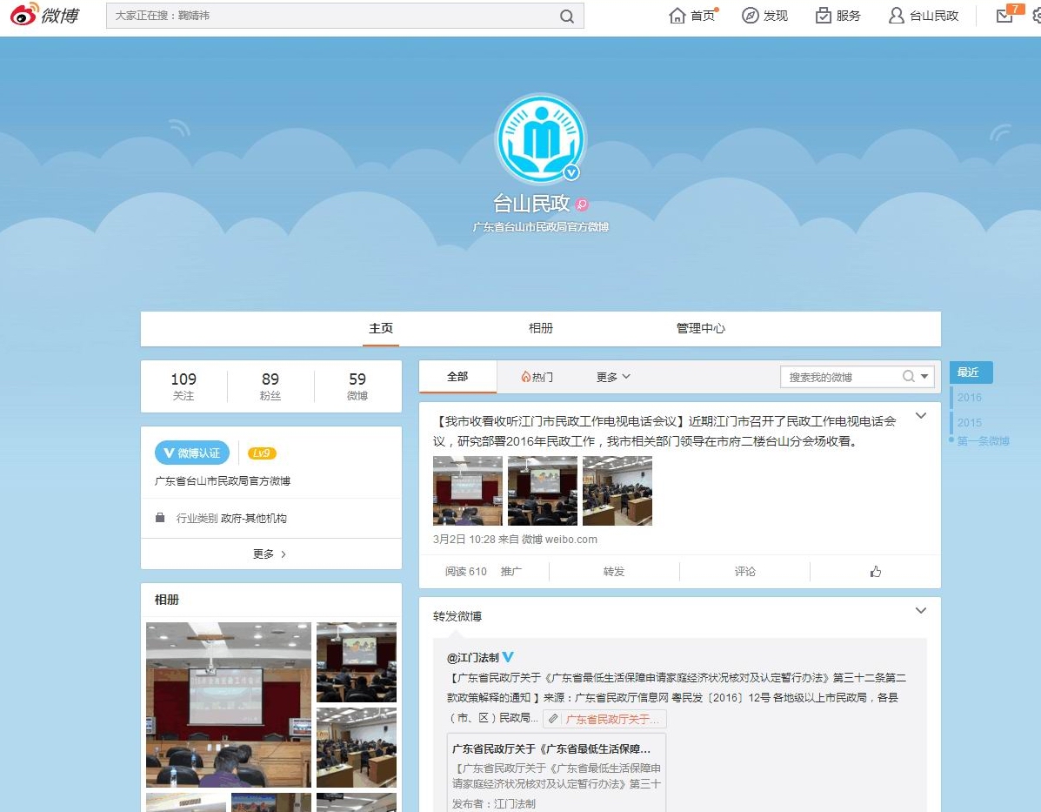
Task: Click 行业类别 政府-其他机构 text
Action: tap(231, 519)
